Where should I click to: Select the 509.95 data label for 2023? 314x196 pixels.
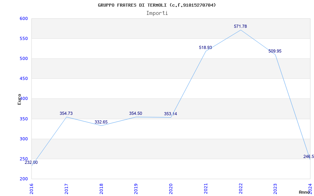[275, 51]
